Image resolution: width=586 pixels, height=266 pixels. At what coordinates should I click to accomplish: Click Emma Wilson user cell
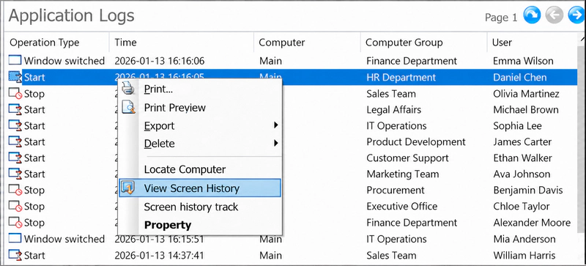[x=523, y=61]
